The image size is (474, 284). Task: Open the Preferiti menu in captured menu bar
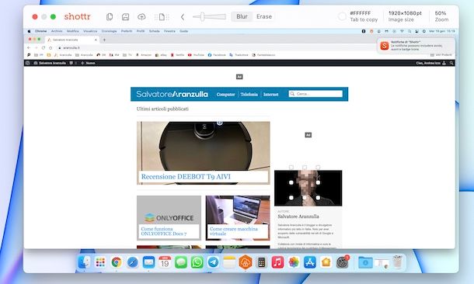click(127, 31)
